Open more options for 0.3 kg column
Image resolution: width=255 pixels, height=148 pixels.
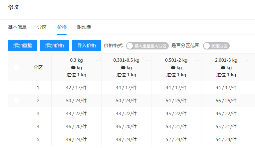pos(98,60)
